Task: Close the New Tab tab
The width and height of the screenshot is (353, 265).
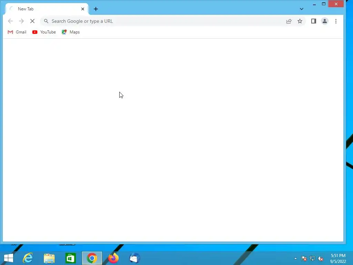Action: point(83,9)
